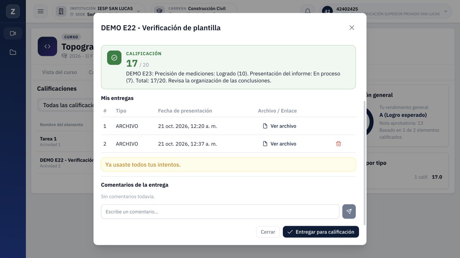The width and height of the screenshot is (460, 258).
Task: Click the notifications bell icon
Action: [308, 11]
